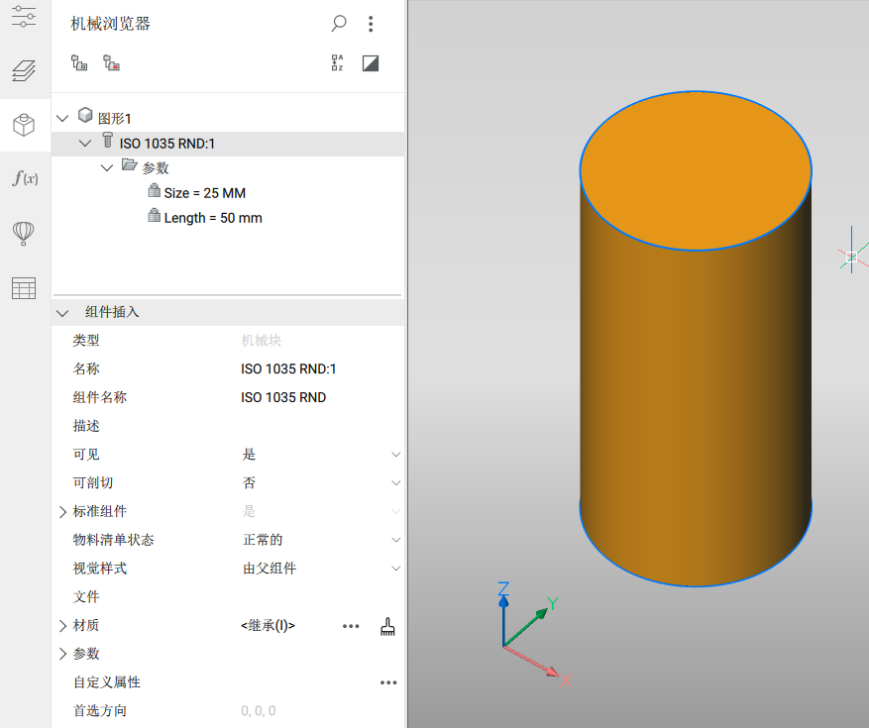This screenshot has height=728, width=869.
Task: Click the balloon icon in sidebar
Action: coord(24,233)
